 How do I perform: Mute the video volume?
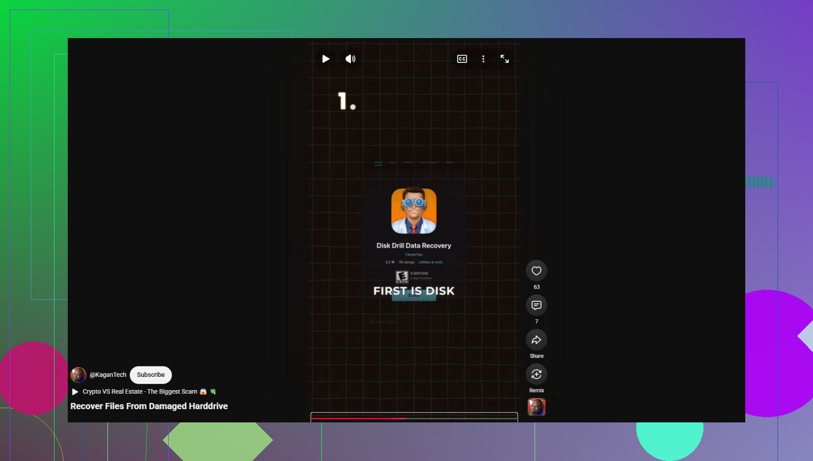click(350, 59)
